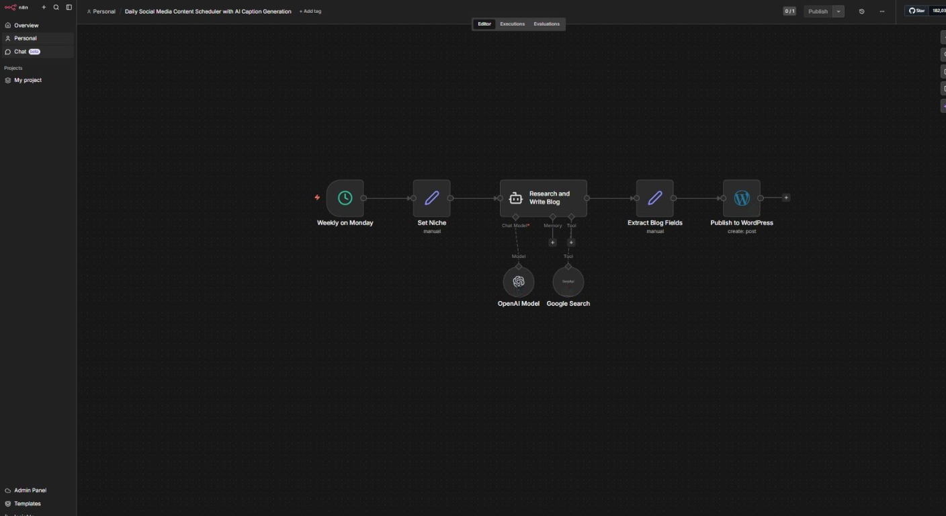This screenshot has width=946, height=516.
Task: Select the Extract Blog Fields node
Action: (654, 198)
